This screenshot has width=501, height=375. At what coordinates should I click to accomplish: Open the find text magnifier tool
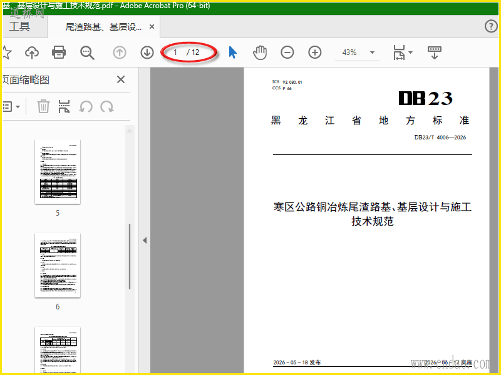(87, 52)
